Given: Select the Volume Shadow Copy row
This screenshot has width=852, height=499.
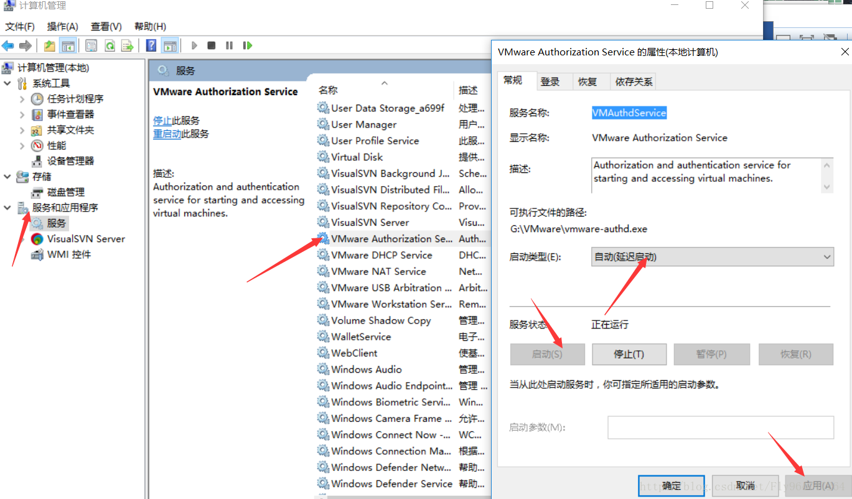Looking at the screenshot, I should pos(403,320).
